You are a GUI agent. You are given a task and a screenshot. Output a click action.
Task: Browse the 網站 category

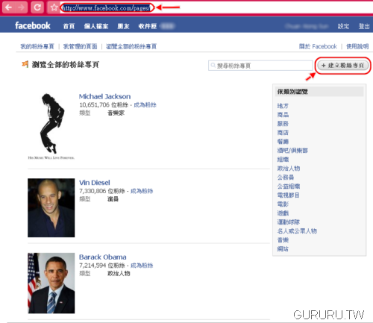(x=283, y=249)
